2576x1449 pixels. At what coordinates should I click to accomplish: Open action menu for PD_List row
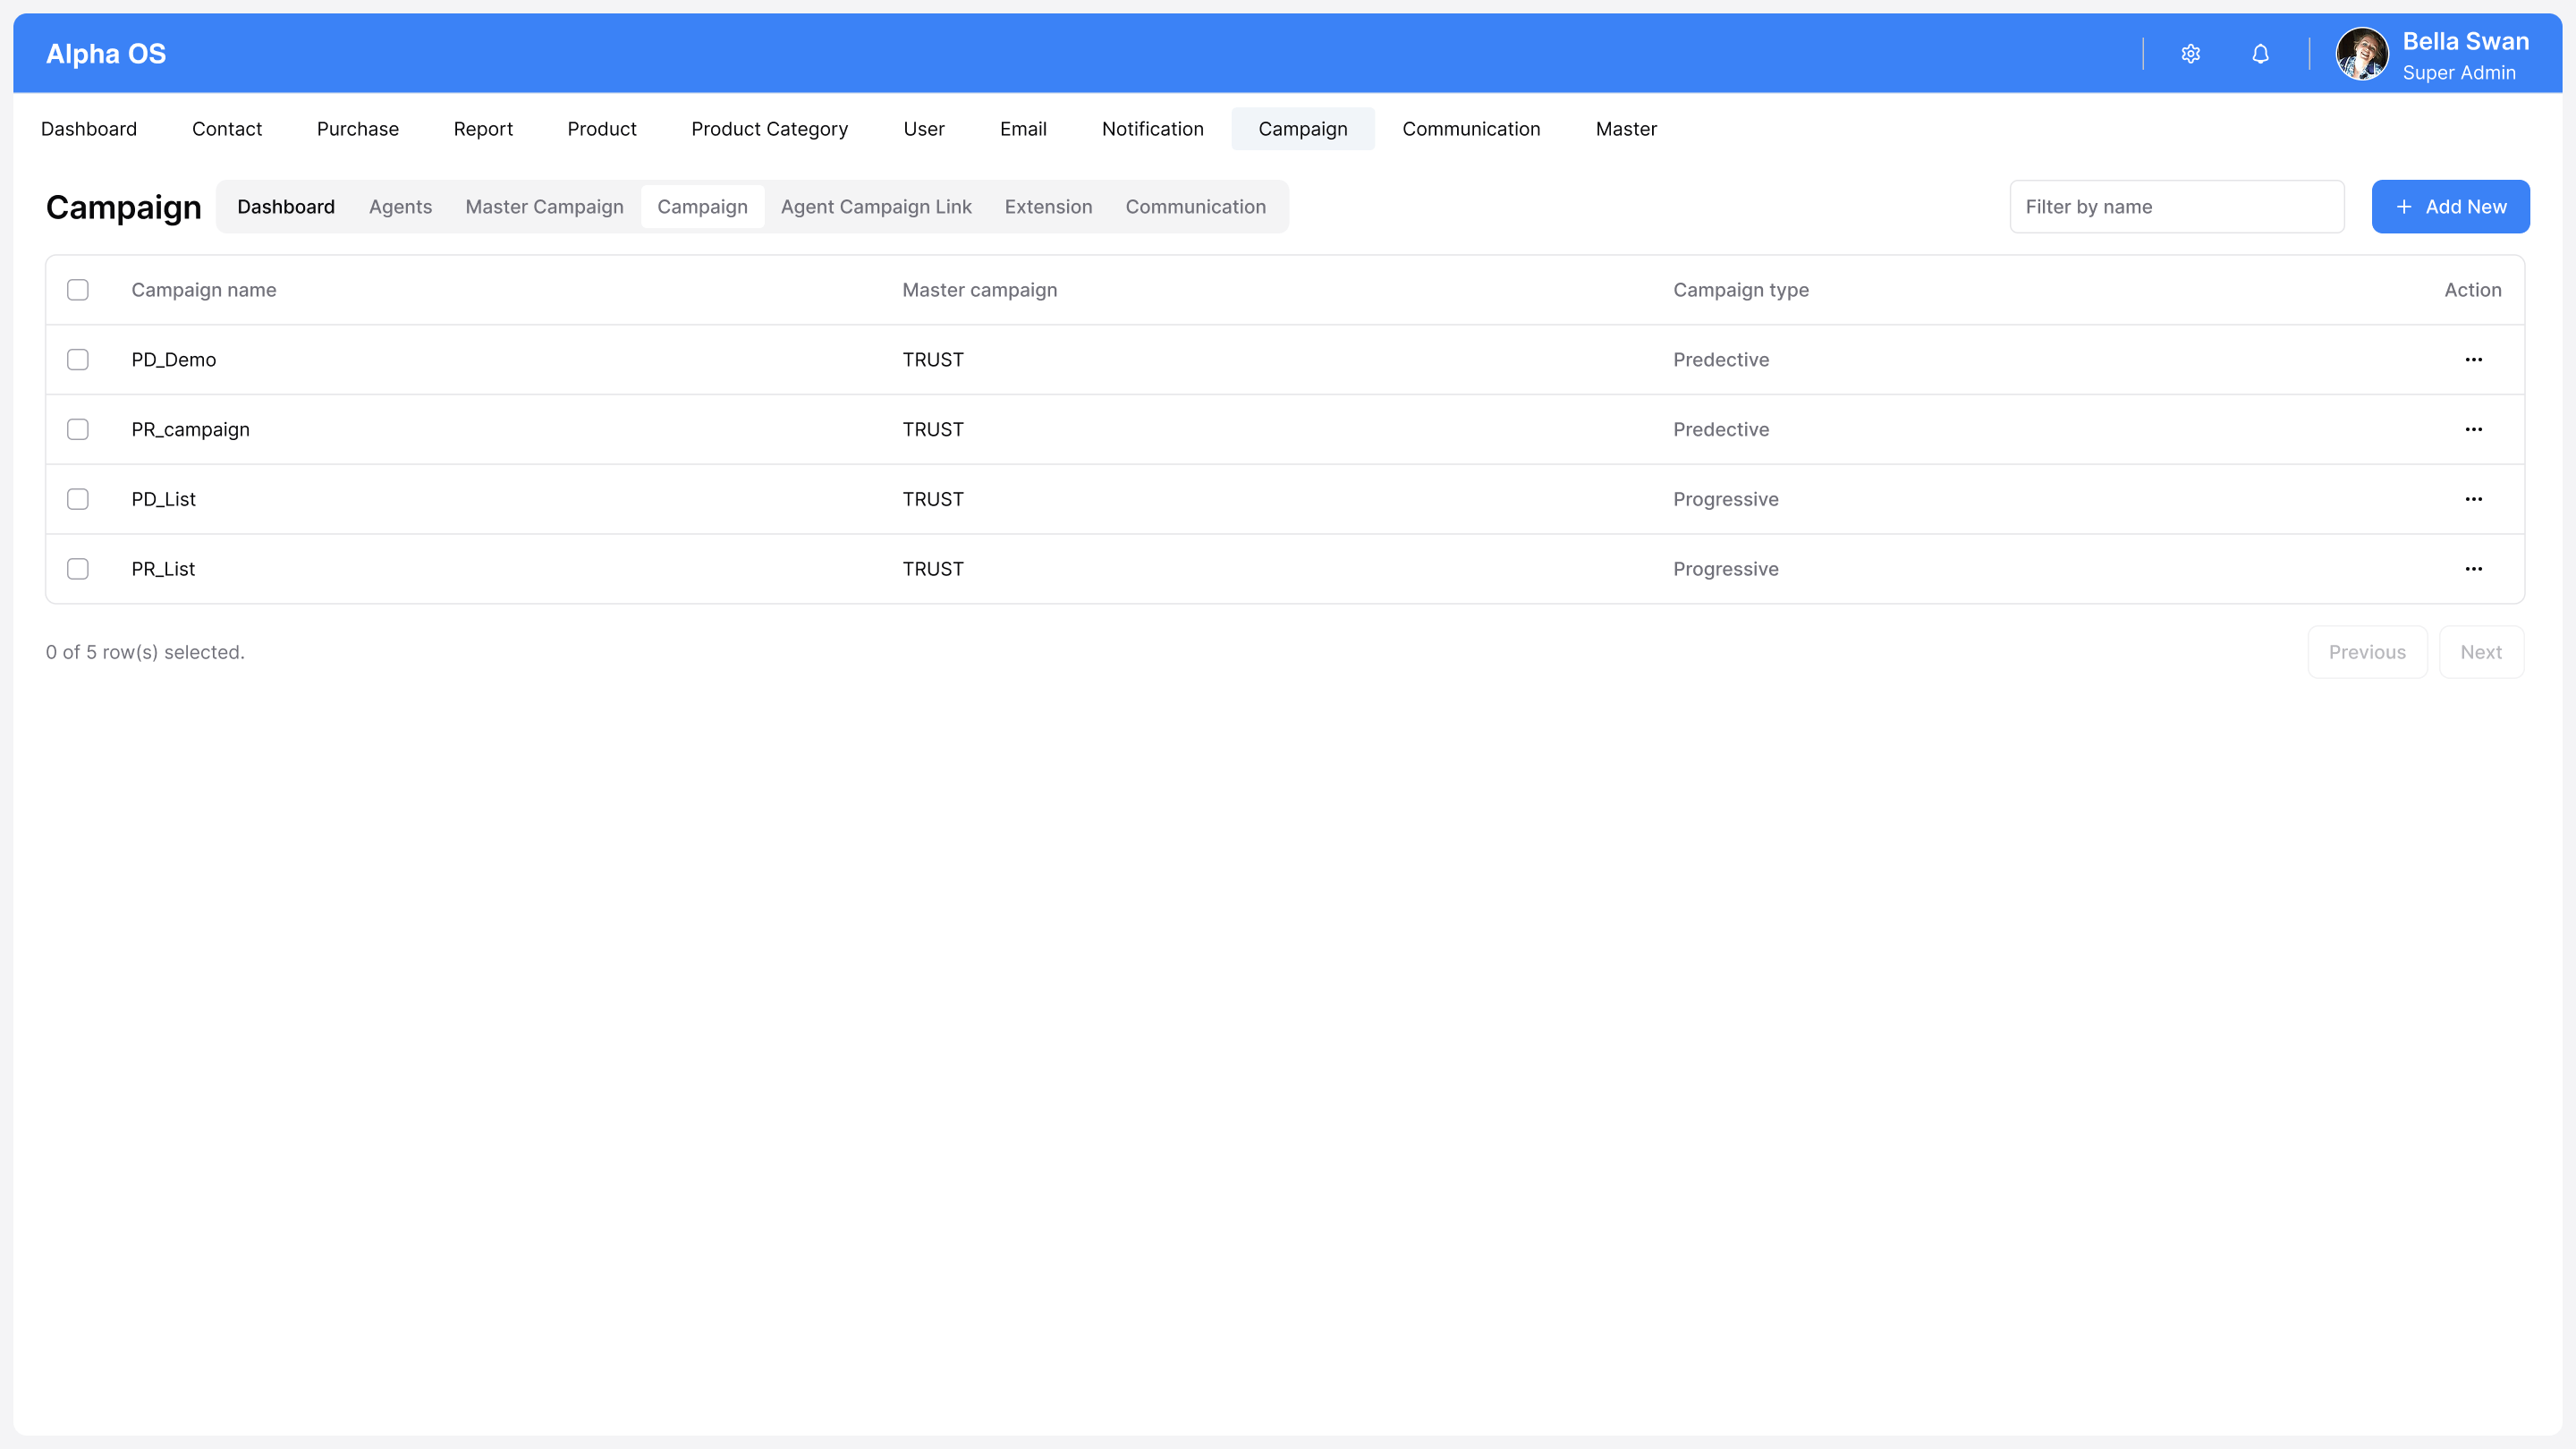point(2473,499)
